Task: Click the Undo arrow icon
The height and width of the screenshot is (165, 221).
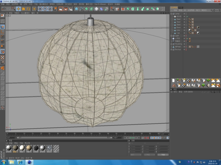Action: (x=4, y=9)
